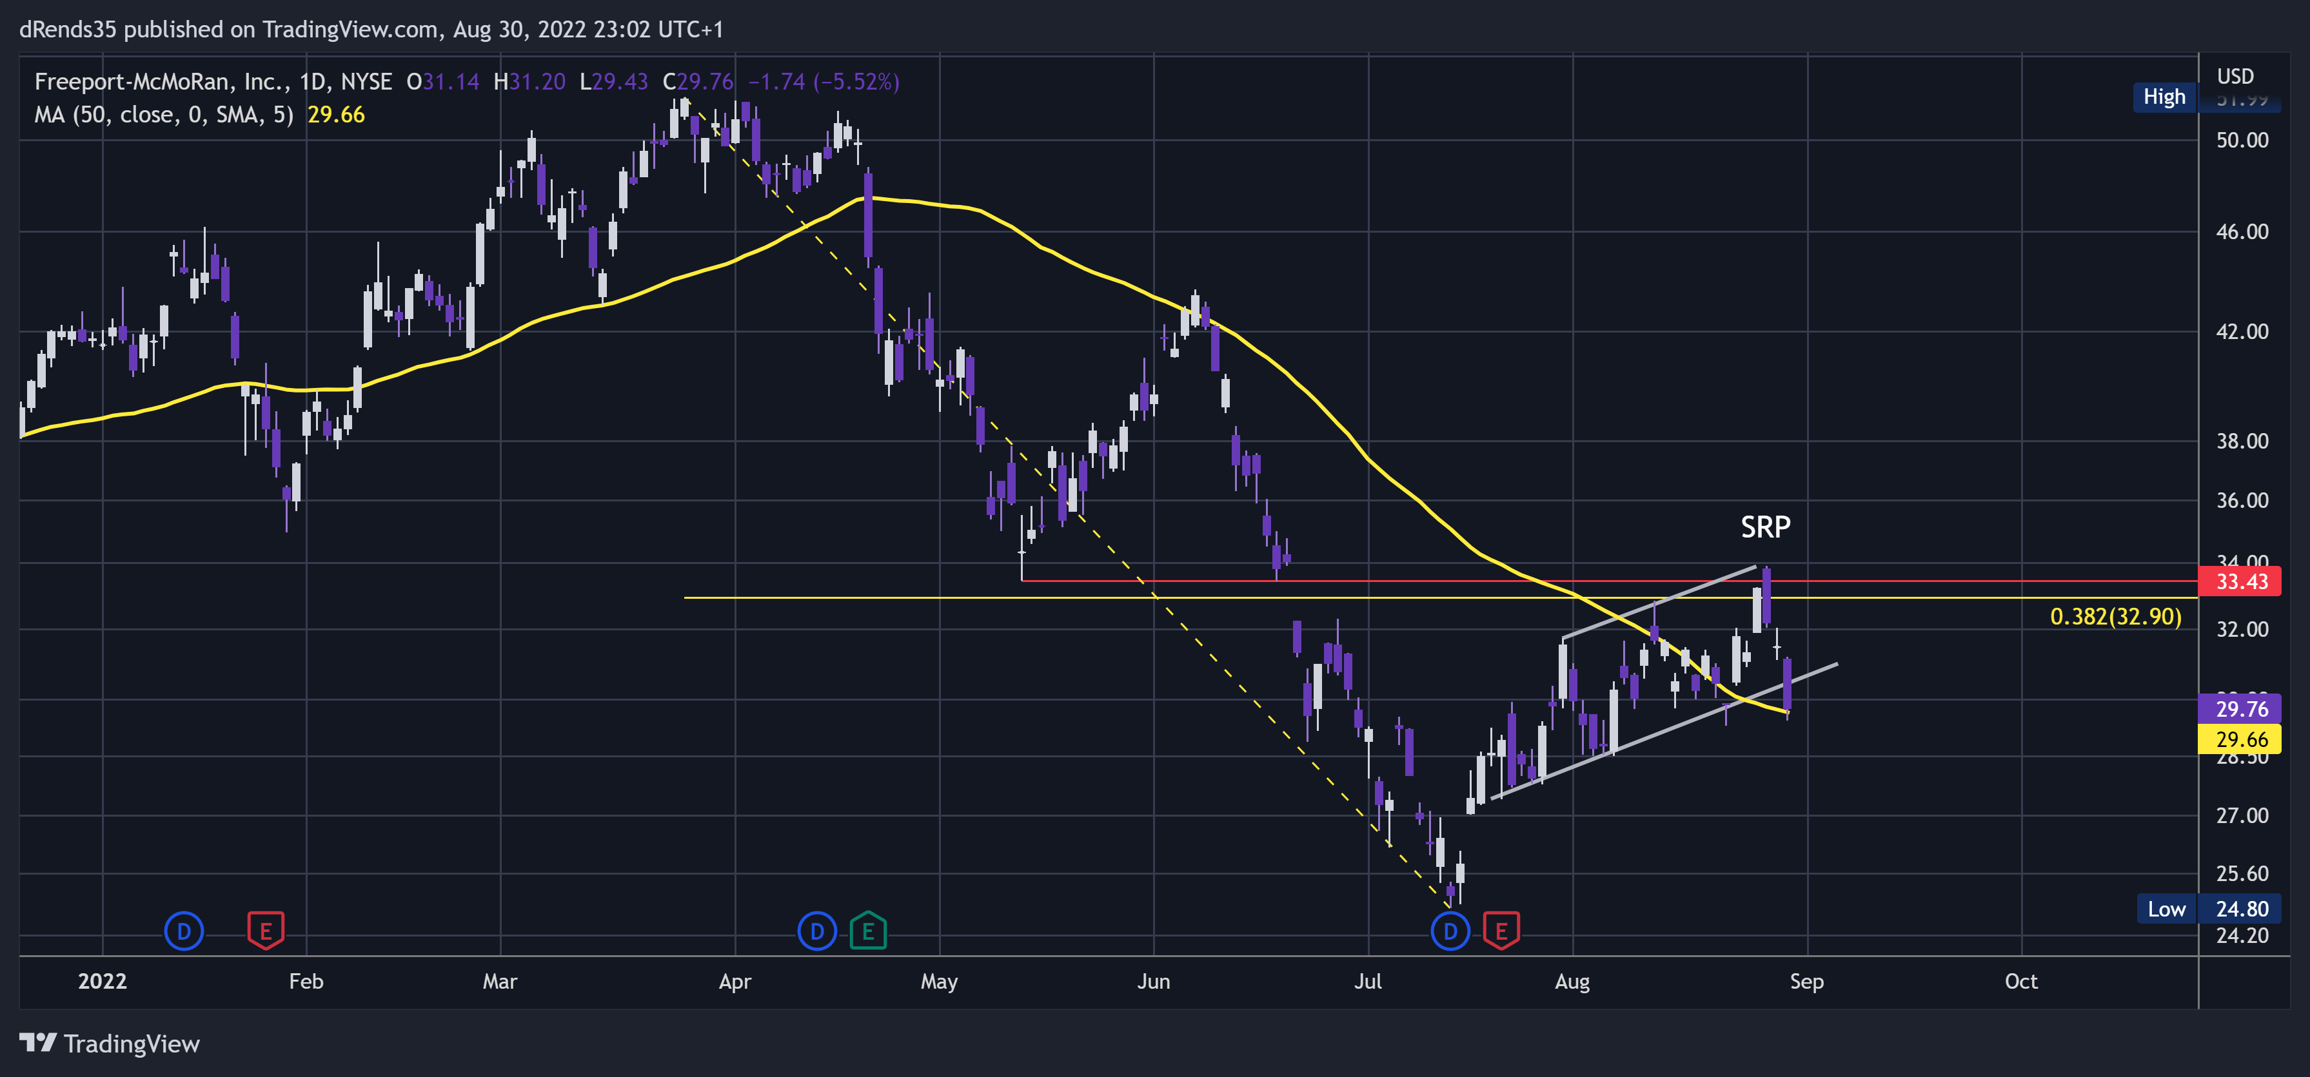Click the April dividend 'D' marker
This screenshot has height=1077, width=2310.
coord(816,932)
